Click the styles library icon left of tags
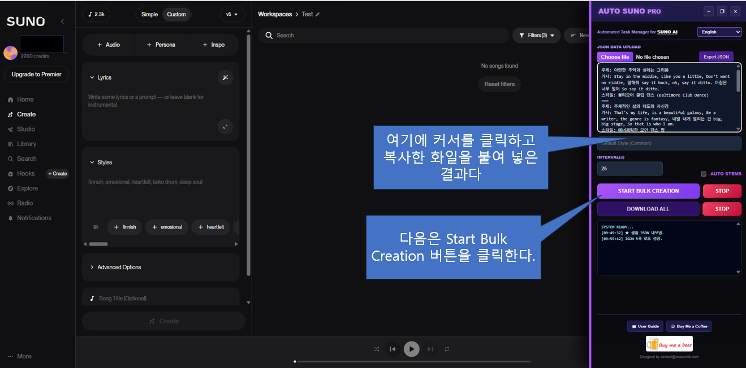 point(96,227)
